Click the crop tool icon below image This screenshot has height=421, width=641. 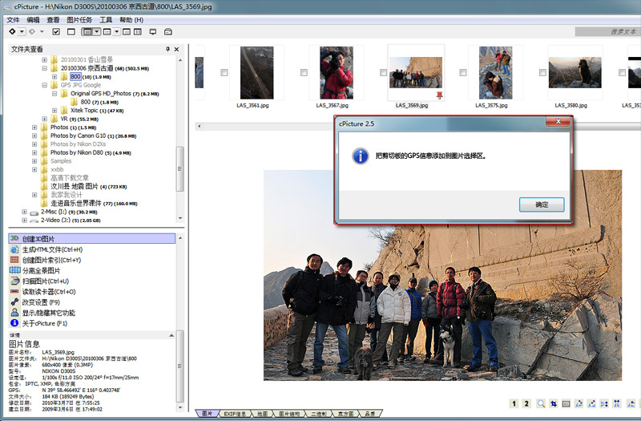point(554,403)
